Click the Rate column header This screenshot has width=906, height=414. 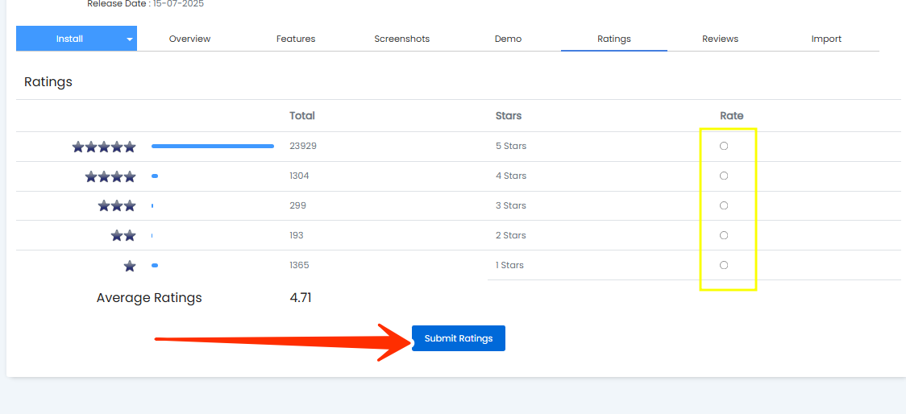(x=732, y=115)
